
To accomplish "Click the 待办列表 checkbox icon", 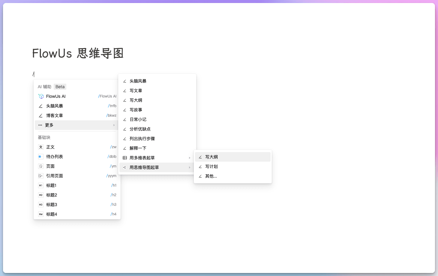I will coord(41,157).
